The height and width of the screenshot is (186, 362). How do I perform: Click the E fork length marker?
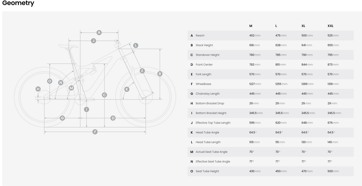(142, 71)
